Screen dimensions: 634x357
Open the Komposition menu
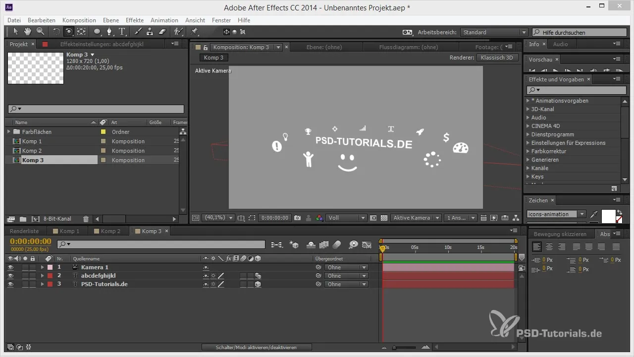pyautogui.click(x=79, y=20)
